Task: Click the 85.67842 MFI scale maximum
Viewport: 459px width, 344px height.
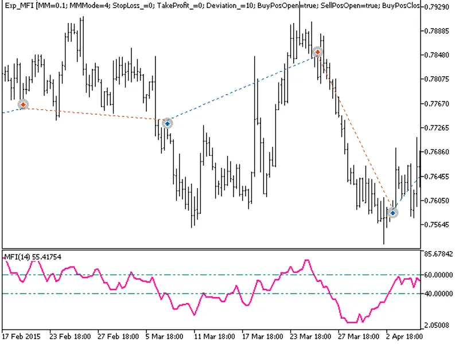Action: pos(438,254)
